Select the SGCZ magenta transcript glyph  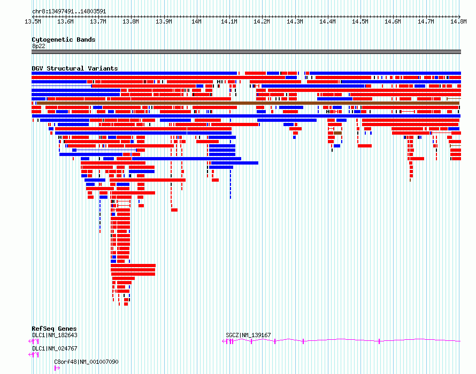341,341
